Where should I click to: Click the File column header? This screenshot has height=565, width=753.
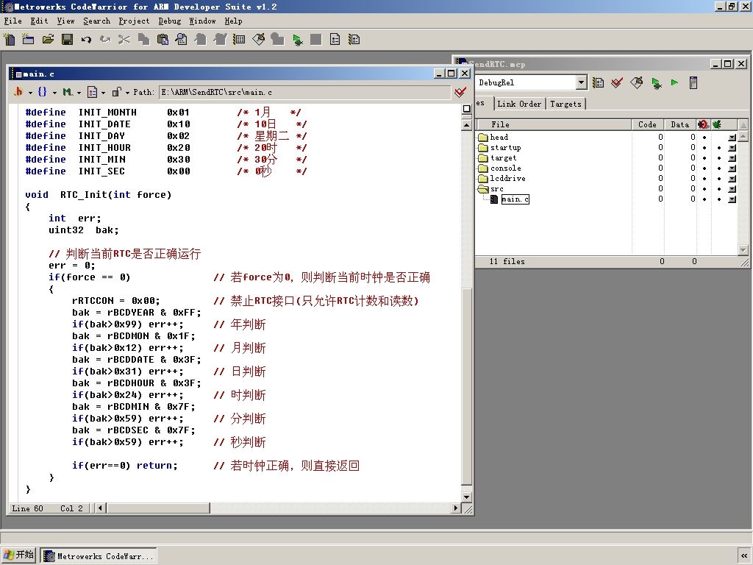pyautogui.click(x=553, y=124)
